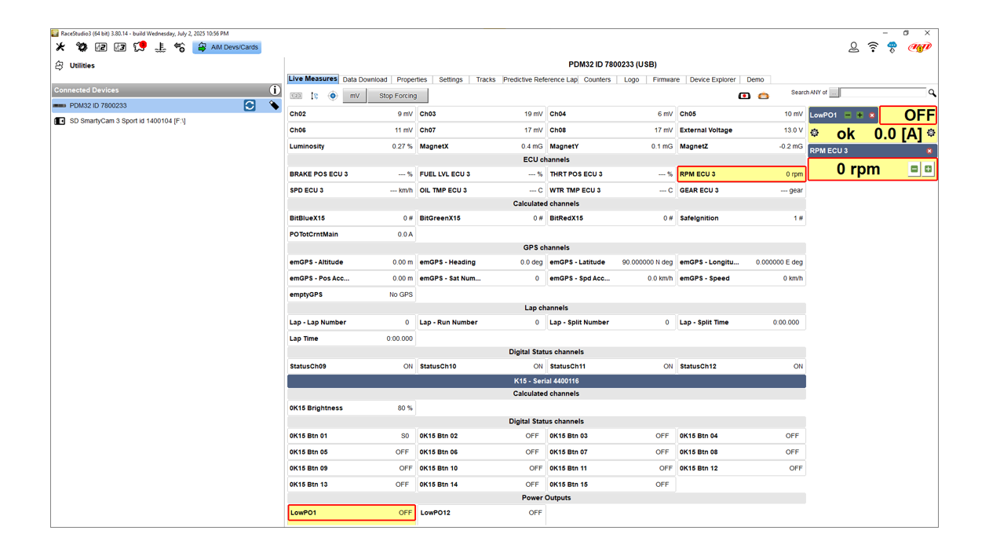Click LowPO1 green plus button
Screen dimensions: 989x556
coord(859,115)
